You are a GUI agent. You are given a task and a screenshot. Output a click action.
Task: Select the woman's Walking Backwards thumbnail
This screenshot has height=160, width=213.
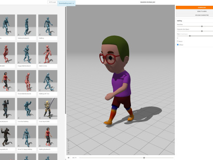[48, 136]
